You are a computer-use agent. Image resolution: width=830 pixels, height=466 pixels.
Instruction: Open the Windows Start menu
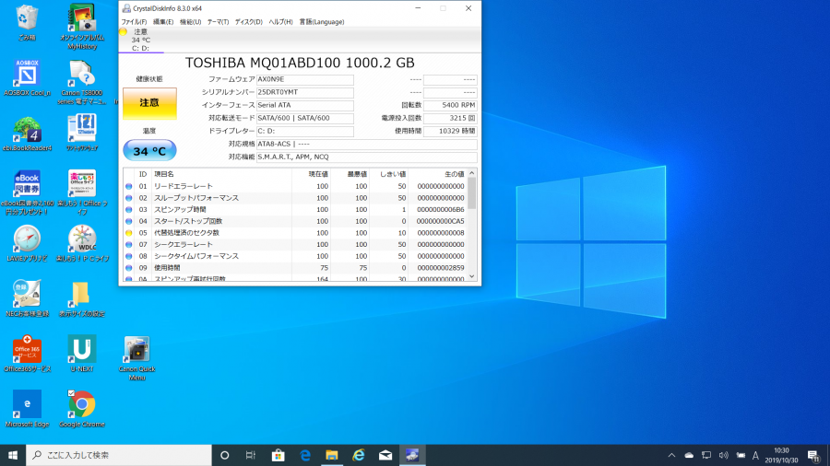click(x=13, y=455)
